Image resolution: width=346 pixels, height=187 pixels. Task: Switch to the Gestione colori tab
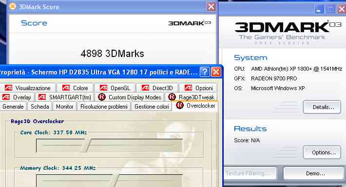tap(152, 107)
